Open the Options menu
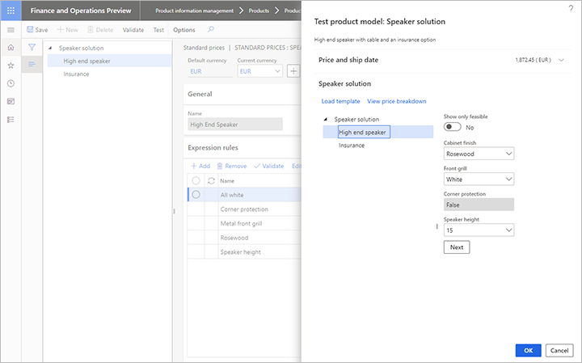 click(x=184, y=30)
